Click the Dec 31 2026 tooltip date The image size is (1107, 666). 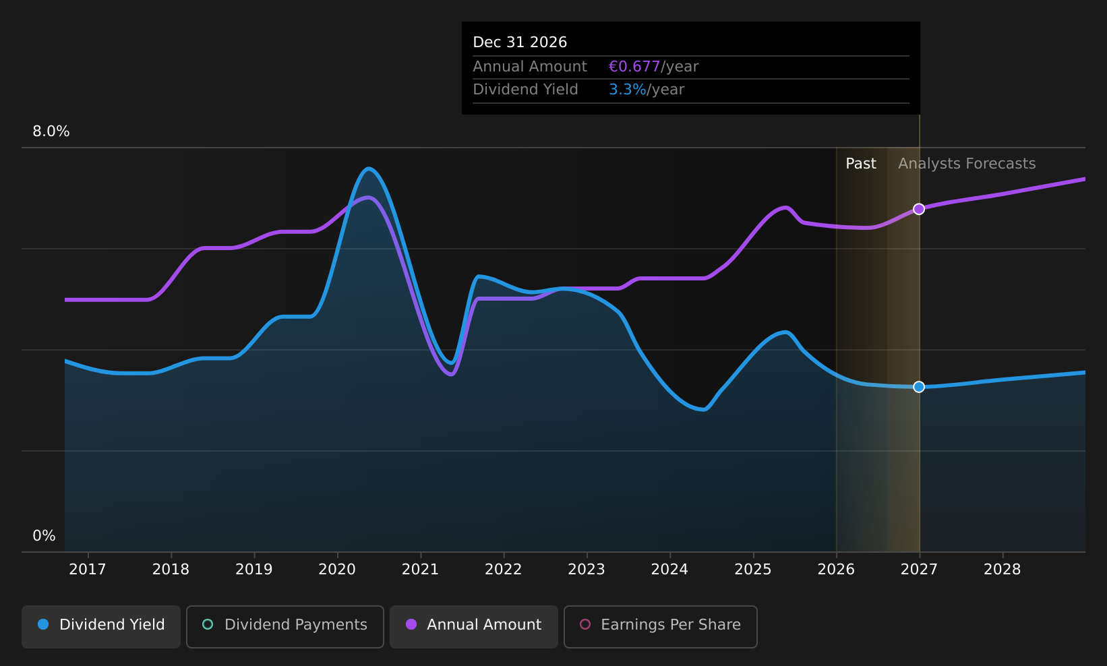tap(520, 42)
